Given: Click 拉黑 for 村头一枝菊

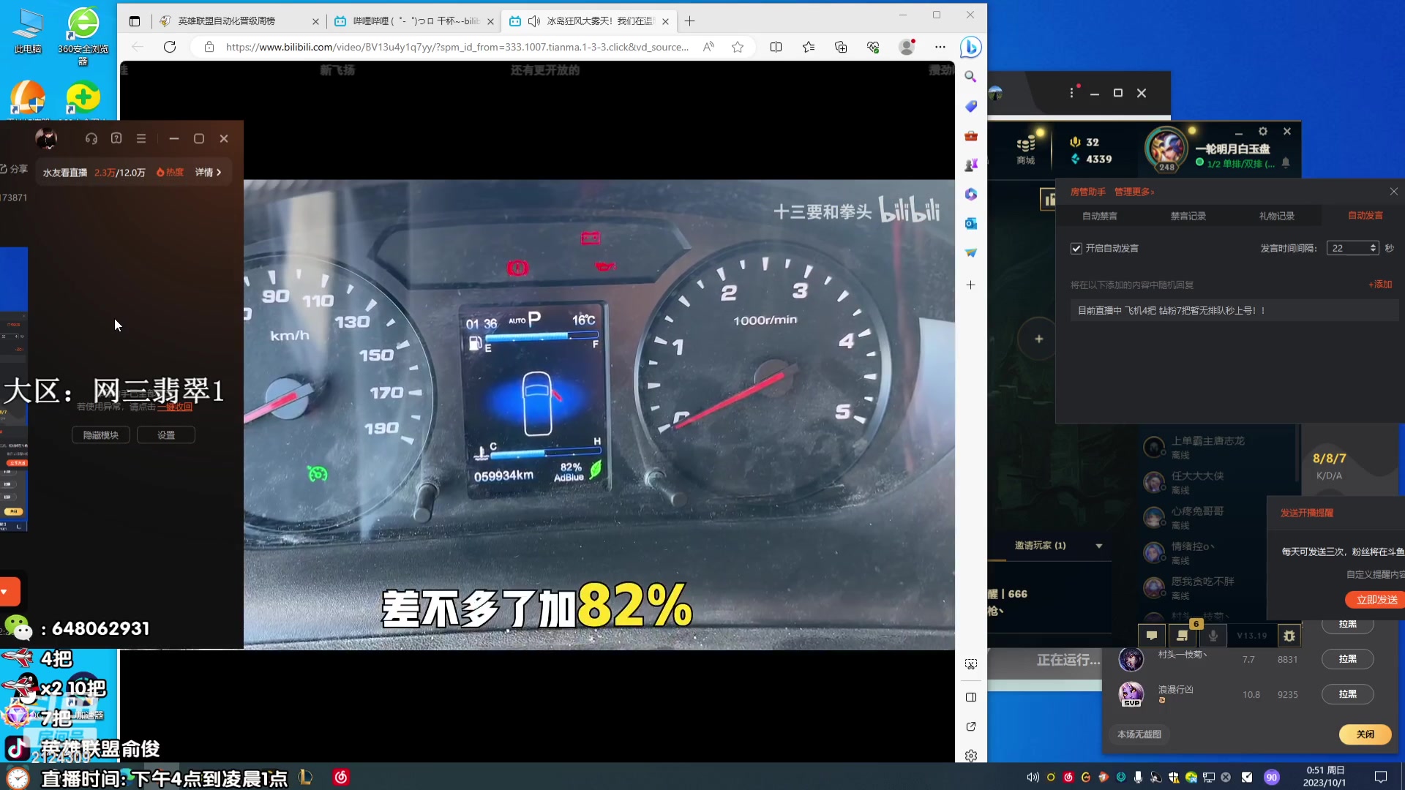Looking at the screenshot, I should point(1347,659).
